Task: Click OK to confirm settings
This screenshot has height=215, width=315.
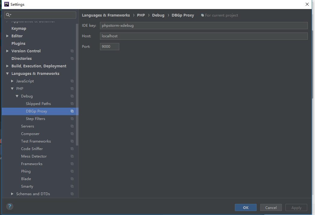Action: pyautogui.click(x=245, y=207)
